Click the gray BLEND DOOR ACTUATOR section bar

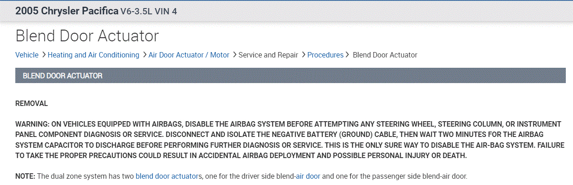pyautogui.click(x=290, y=75)
